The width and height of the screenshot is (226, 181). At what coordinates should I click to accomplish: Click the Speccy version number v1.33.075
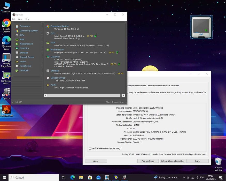pos(17,102)
